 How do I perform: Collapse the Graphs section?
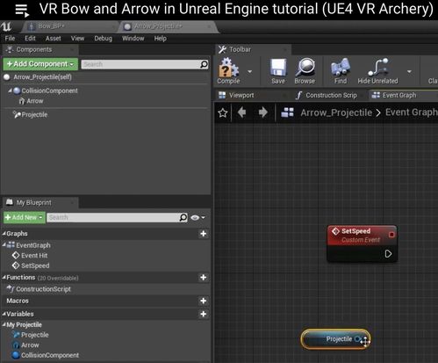(x=4, y=234)
